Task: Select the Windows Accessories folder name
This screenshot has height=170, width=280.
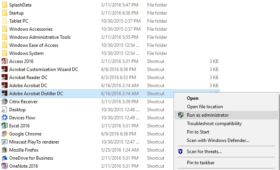Action: pyautogui.click(x=31, y=29)
